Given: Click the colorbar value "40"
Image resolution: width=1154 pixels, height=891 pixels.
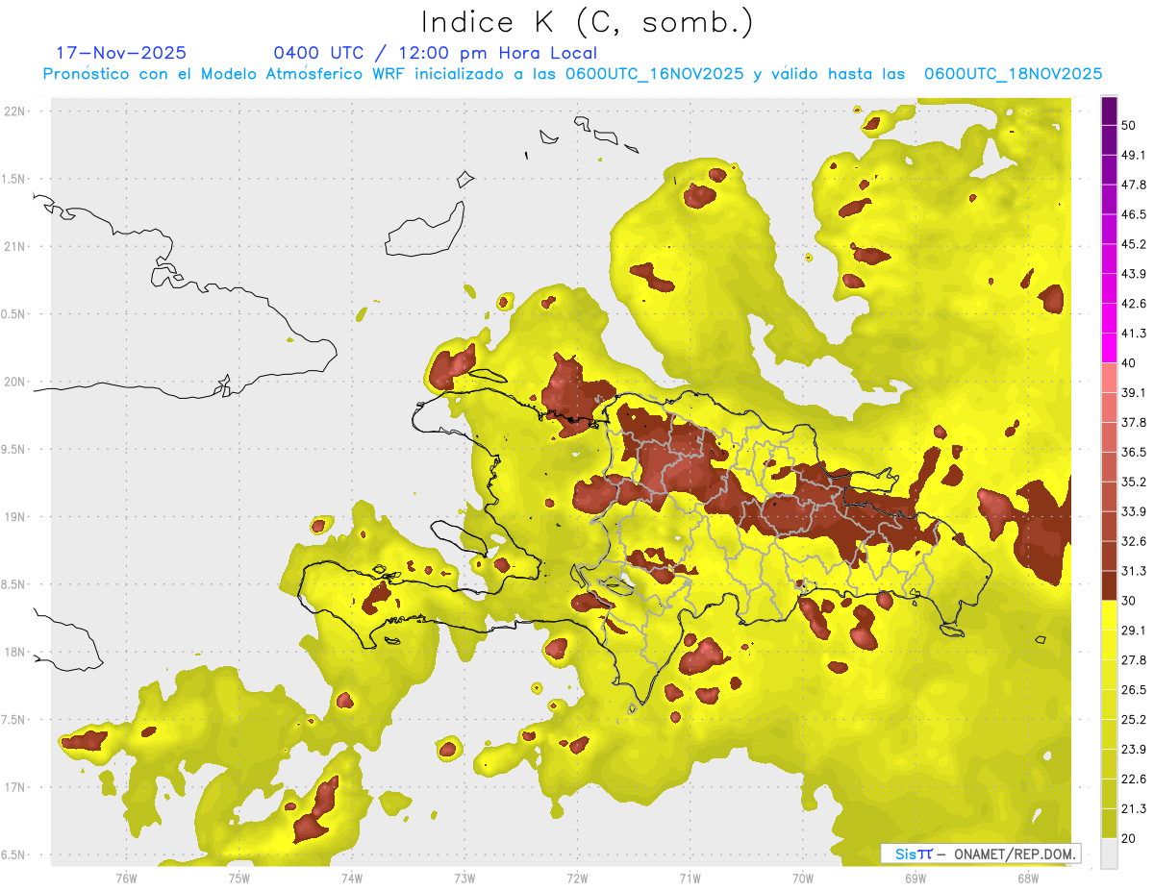Looking at the screenshot, I should point(1130,363).
